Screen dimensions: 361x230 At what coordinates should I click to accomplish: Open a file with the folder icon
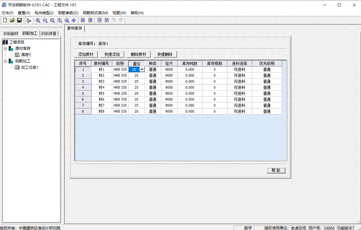point(12,20)
